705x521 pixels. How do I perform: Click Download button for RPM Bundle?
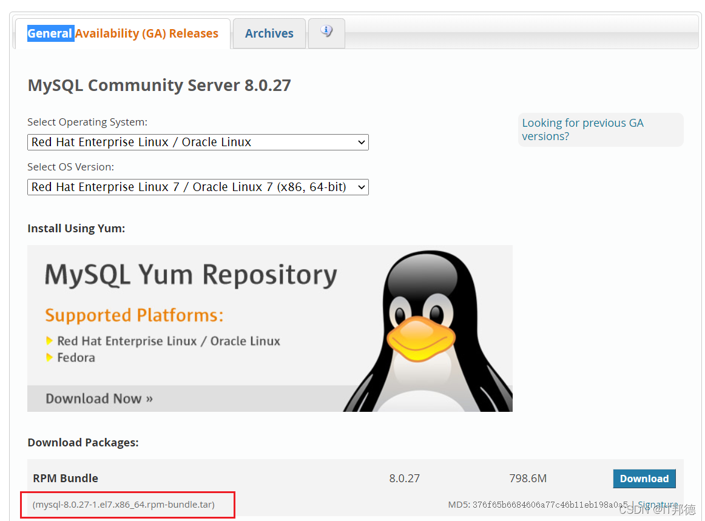coord(644,479)
